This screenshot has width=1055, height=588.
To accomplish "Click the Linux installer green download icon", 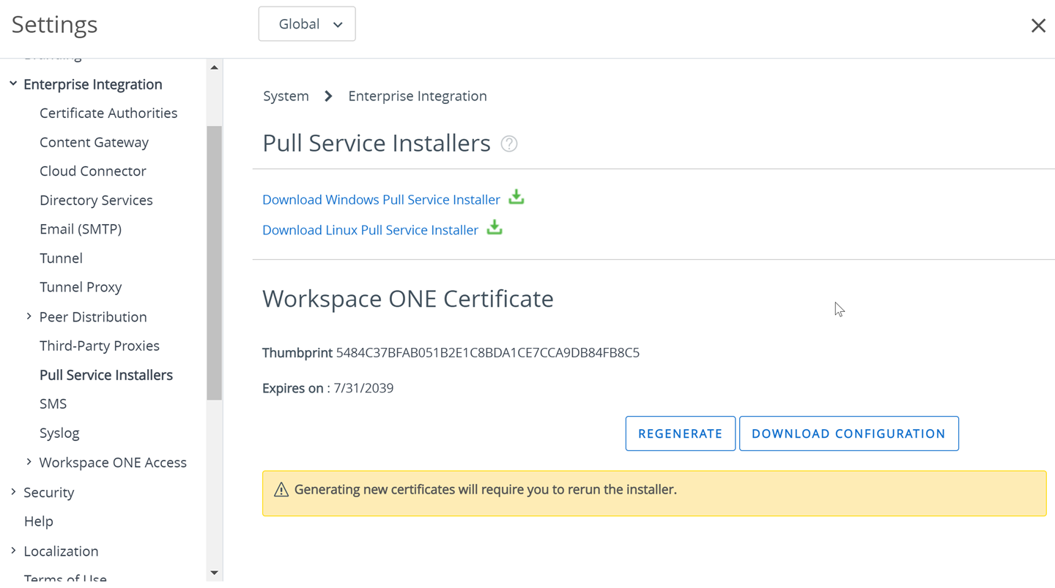I will pyautogui.click(x=495, y=227).
